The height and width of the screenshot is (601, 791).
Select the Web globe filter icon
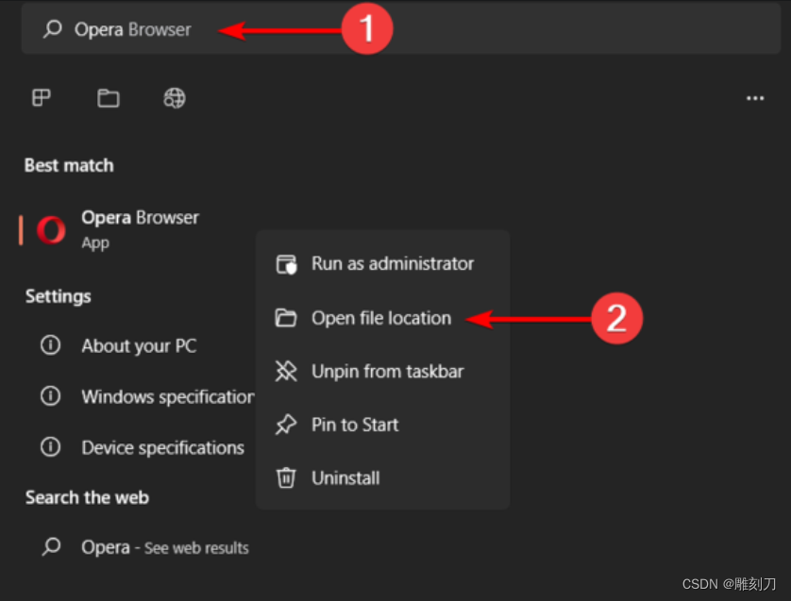[x=175, y=98]
